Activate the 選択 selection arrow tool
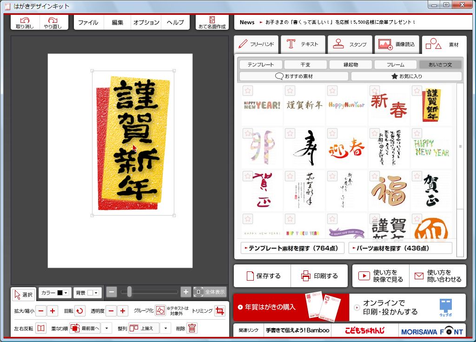 tap(23, 294)
